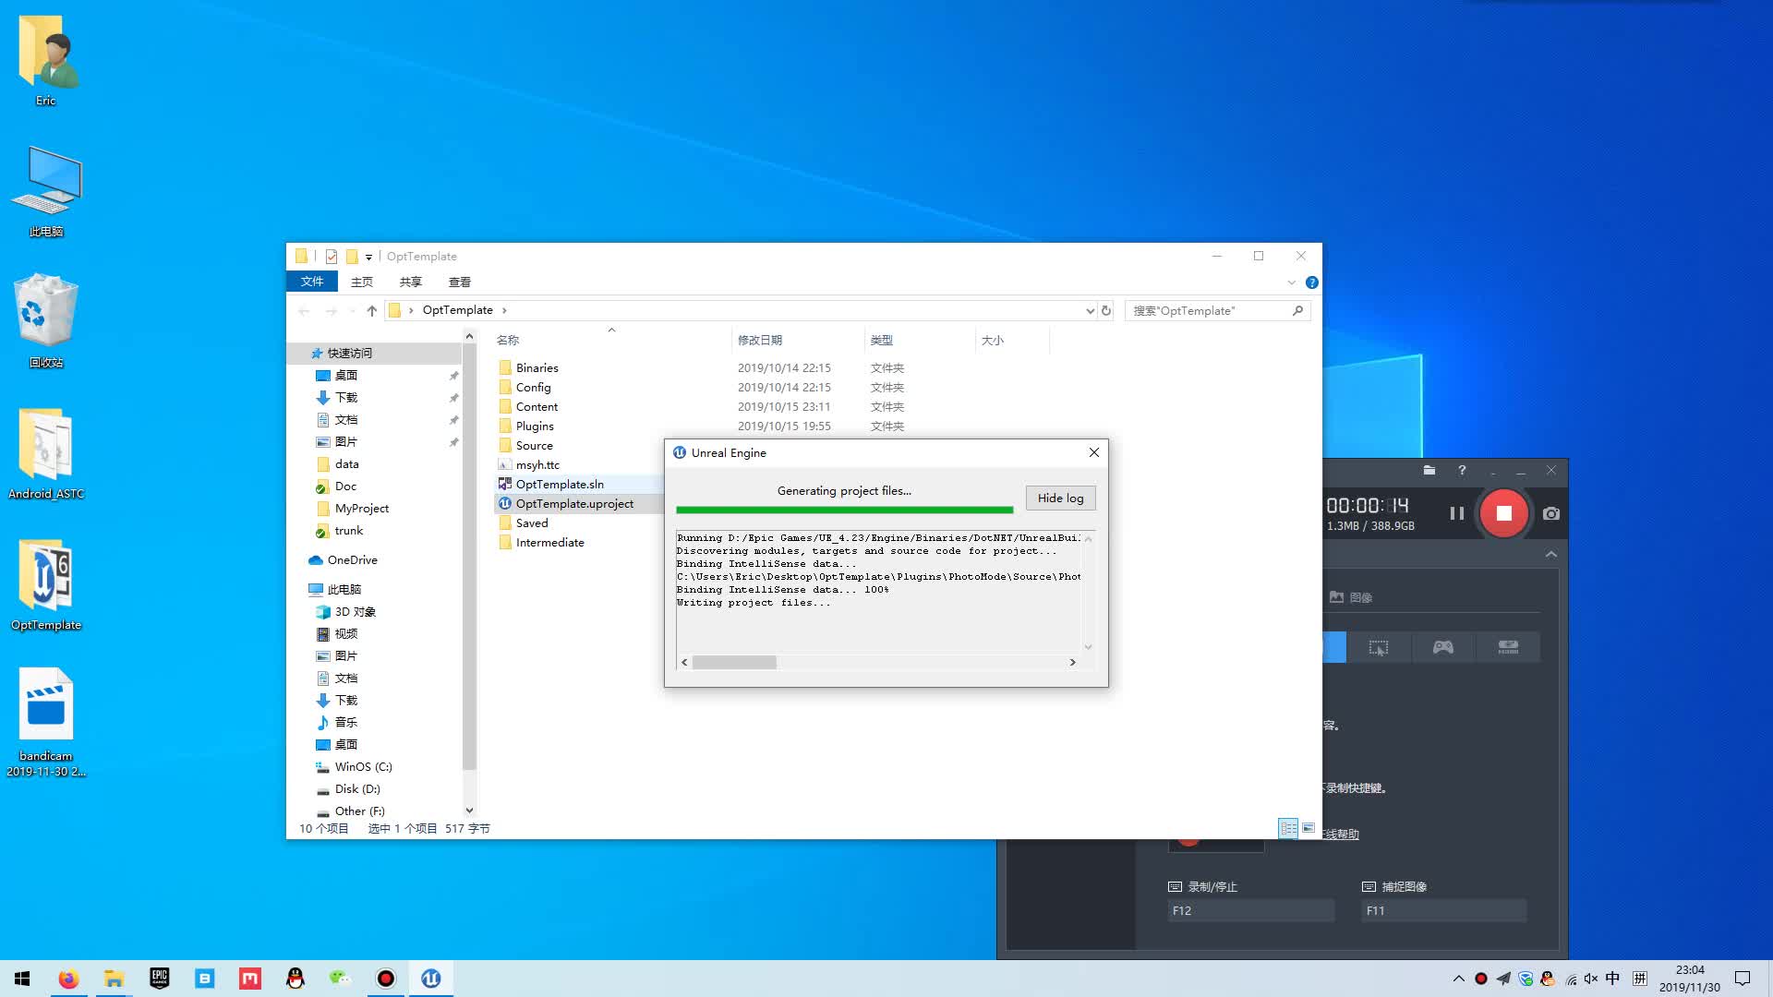Click the search OptTemplate box

click(x=1217, y=310)
